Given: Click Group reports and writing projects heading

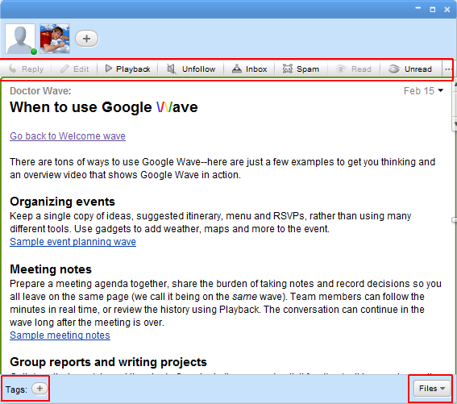Looking at the screenshot, I should 109,362.
